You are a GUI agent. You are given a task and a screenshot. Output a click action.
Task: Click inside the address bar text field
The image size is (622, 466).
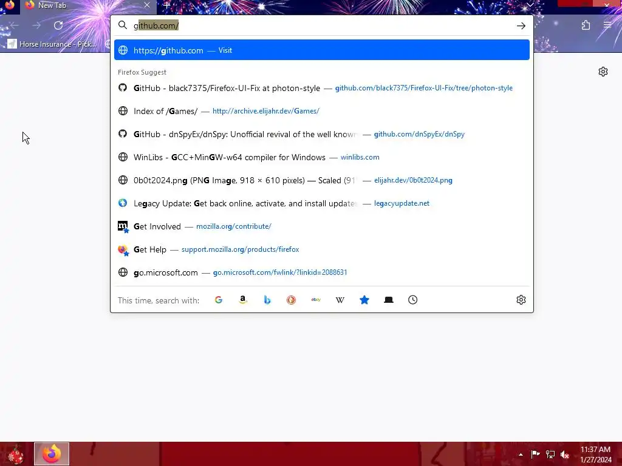coord(323,25)
